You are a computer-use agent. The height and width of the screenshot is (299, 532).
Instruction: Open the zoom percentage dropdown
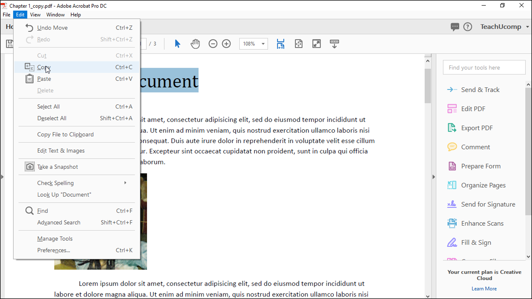pyautogui.click(x=263, y=44)
